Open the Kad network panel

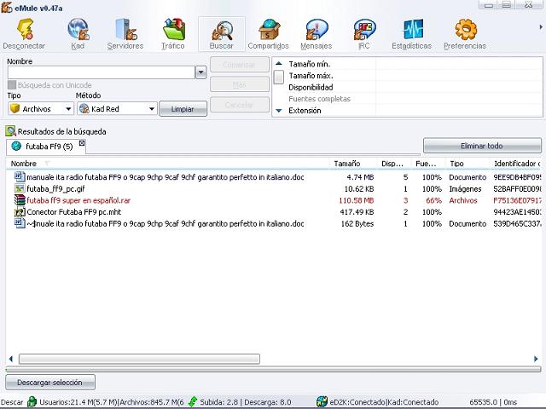(x=78, y=34)
